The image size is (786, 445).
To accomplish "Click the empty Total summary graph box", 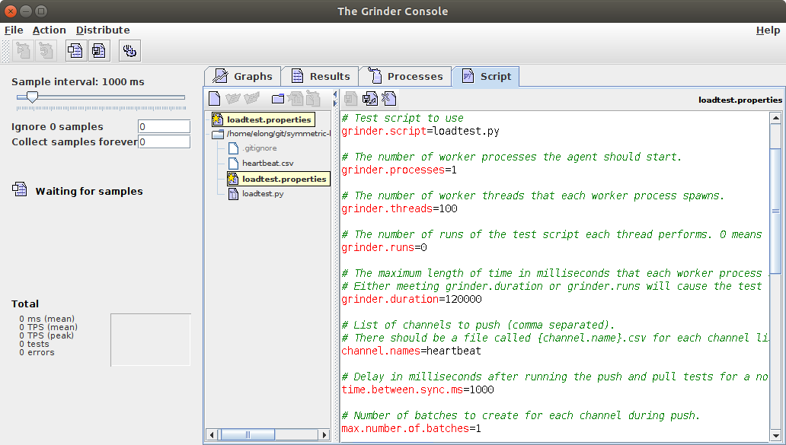I will click(x=150, y=340).
